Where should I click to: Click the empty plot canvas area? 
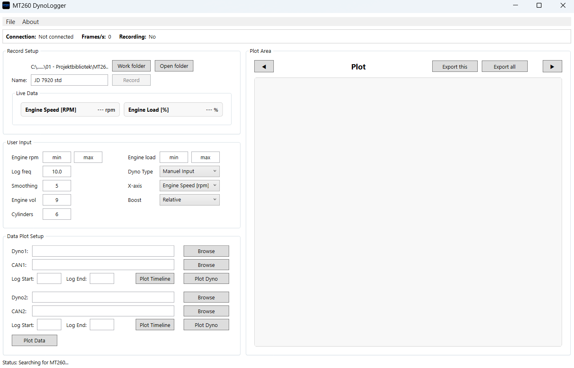point(408,212)
